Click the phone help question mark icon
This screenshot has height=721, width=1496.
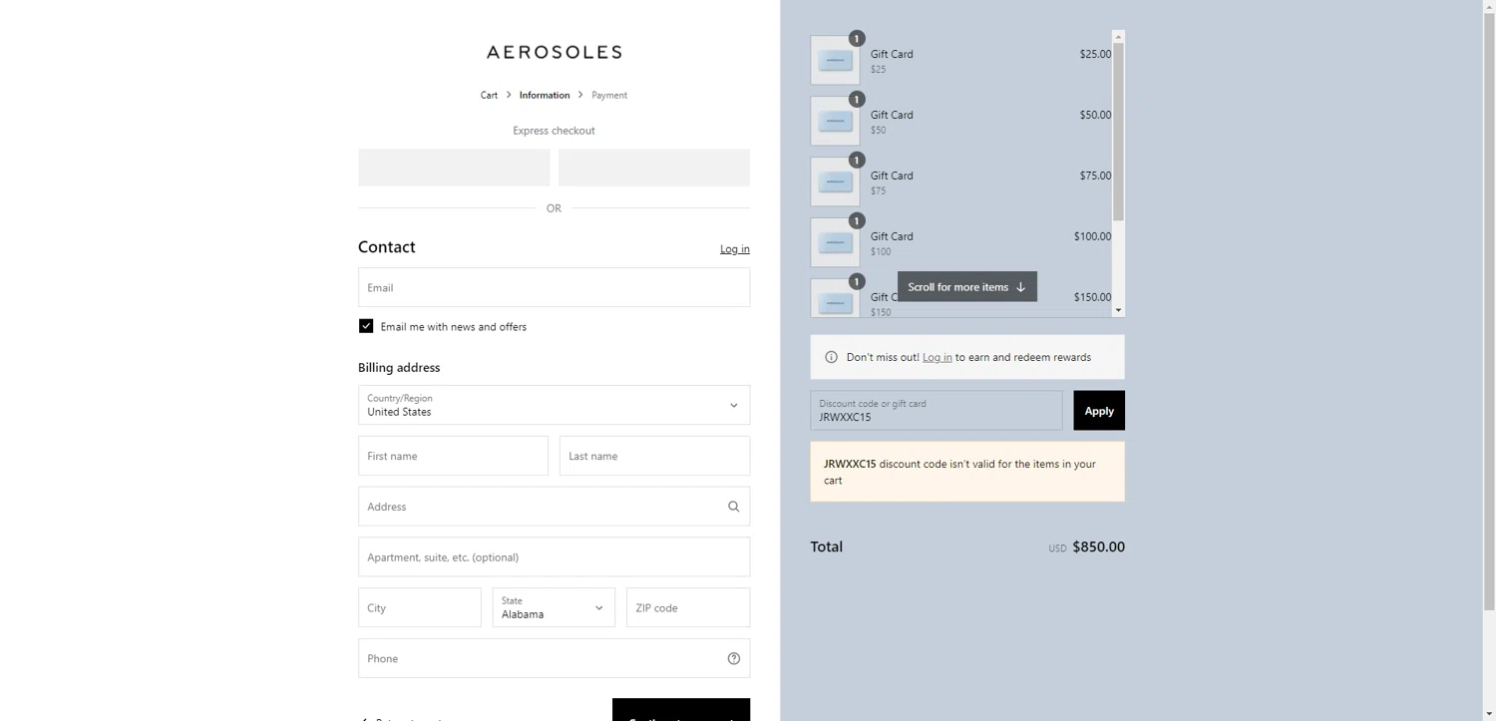pos(734,658)
